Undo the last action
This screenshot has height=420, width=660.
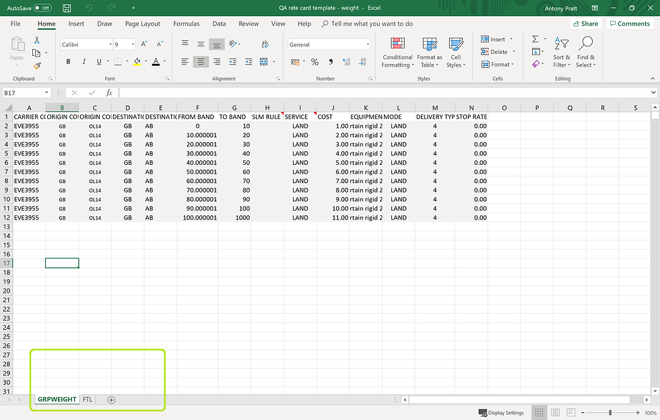pos(89,8)
